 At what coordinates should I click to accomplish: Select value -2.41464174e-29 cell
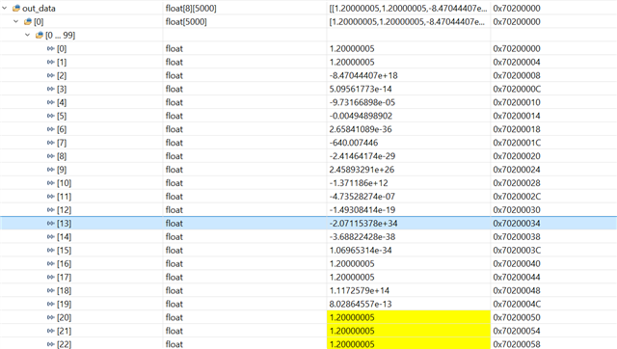362,156
